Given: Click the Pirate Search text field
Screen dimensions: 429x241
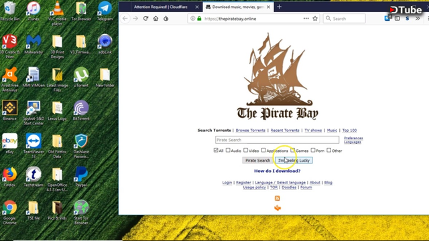Looking at the screenshot, I should [x=277, y=140].
